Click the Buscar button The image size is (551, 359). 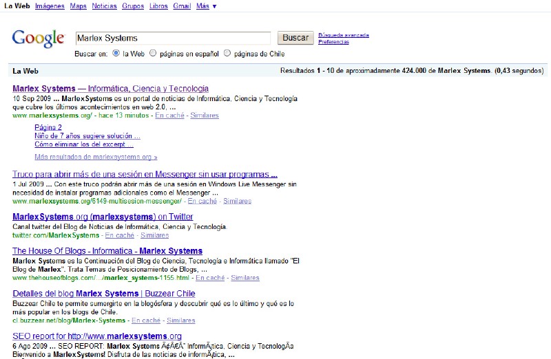click(x=295, y=38)
